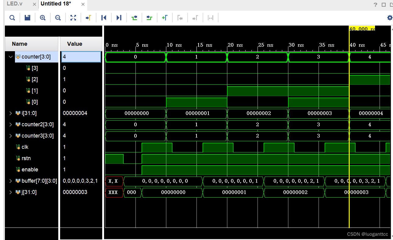
Task: Click the 30 ns ruler mark
Action: coord(296,45)
